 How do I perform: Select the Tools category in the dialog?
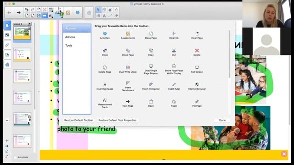pos(77,45)
